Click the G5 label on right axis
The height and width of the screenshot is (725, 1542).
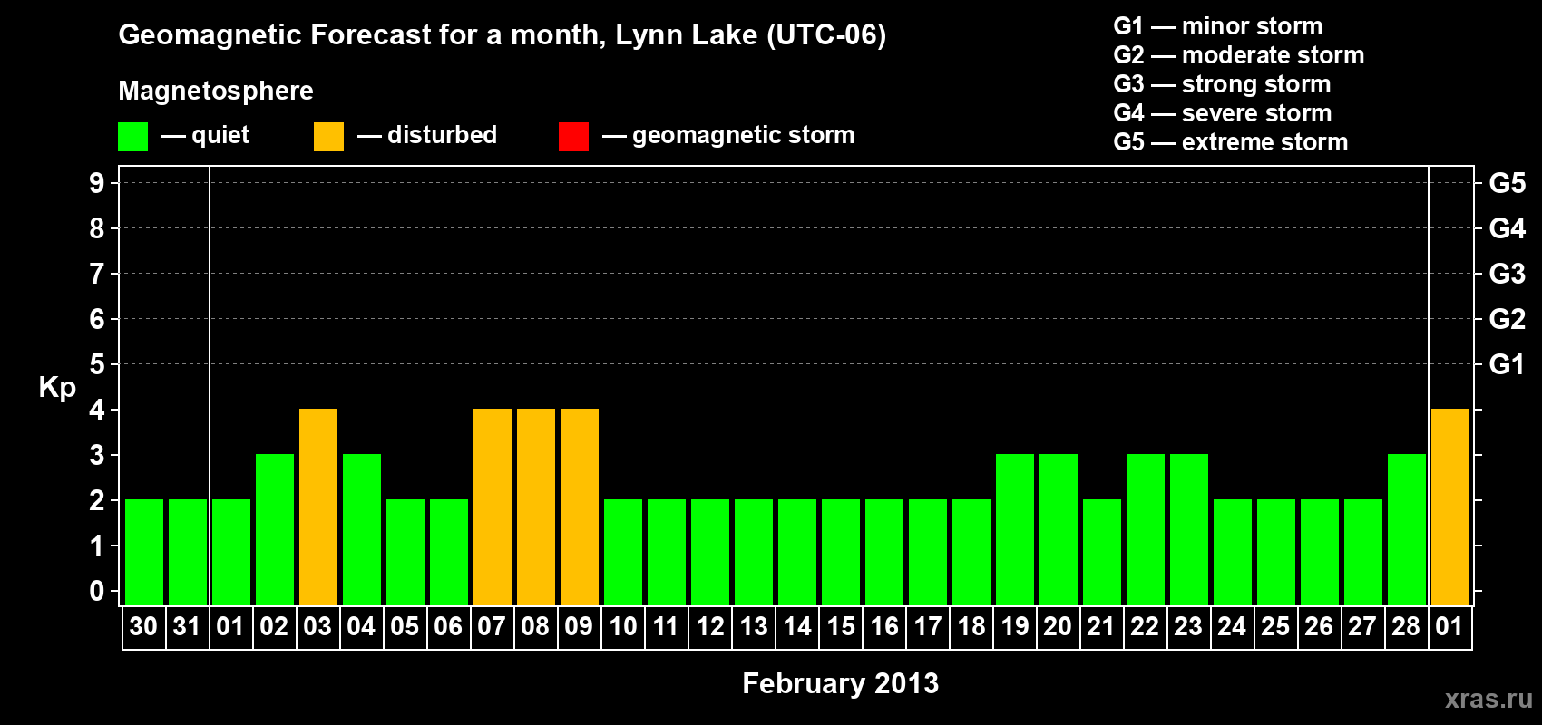click(1507, 183)
